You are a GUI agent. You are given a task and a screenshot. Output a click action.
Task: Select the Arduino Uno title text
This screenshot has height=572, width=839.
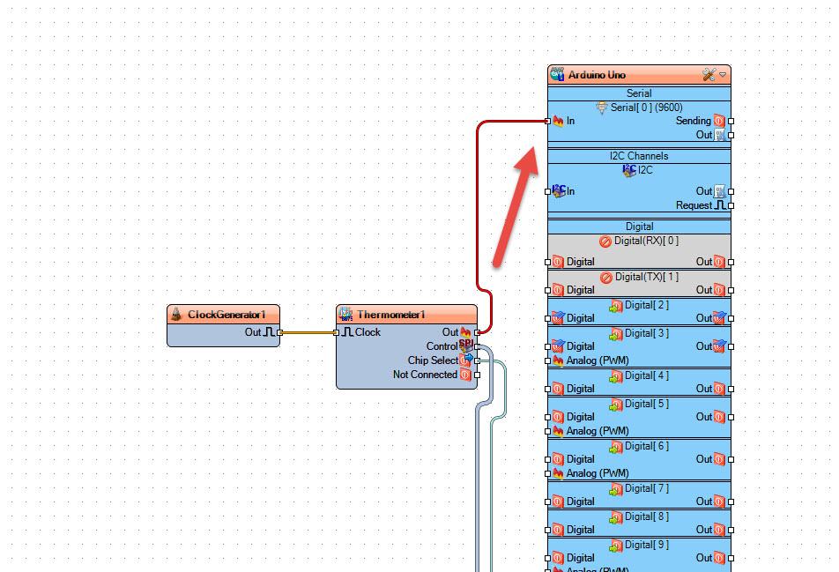point(597,75)
